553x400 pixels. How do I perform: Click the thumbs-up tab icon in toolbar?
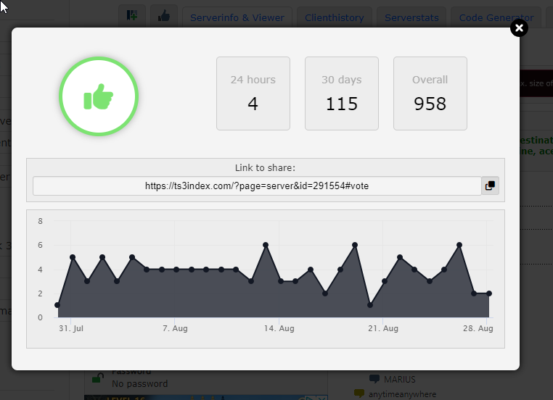coord(163,17)
